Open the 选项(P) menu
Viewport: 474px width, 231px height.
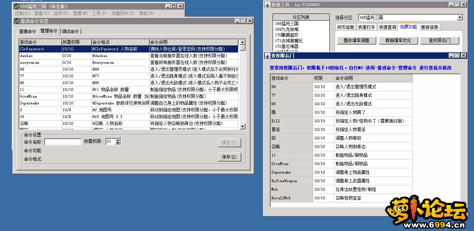pyautogui.click(x=61, y=13)
